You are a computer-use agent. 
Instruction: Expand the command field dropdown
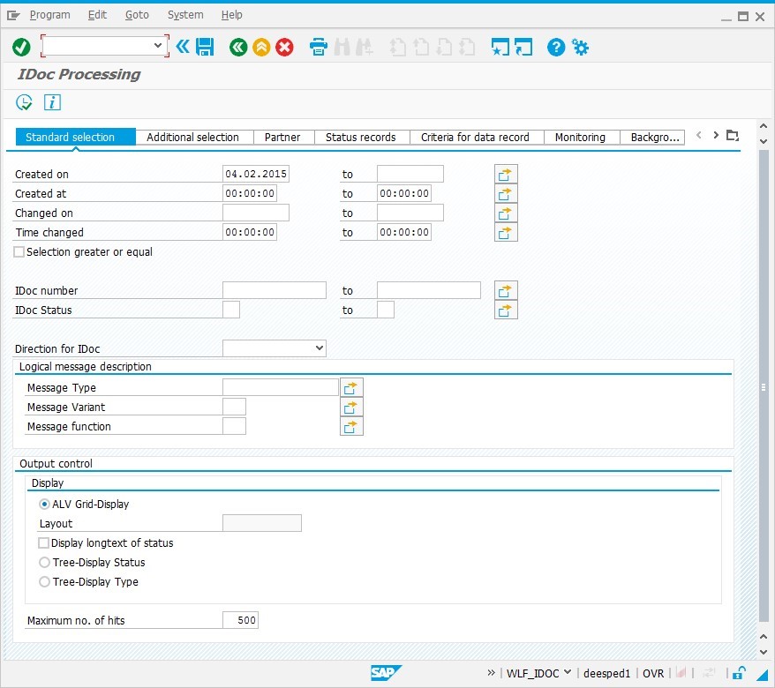click(160, 44)
